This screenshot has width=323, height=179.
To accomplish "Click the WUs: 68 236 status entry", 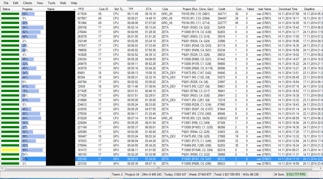I will click(251, 174).
